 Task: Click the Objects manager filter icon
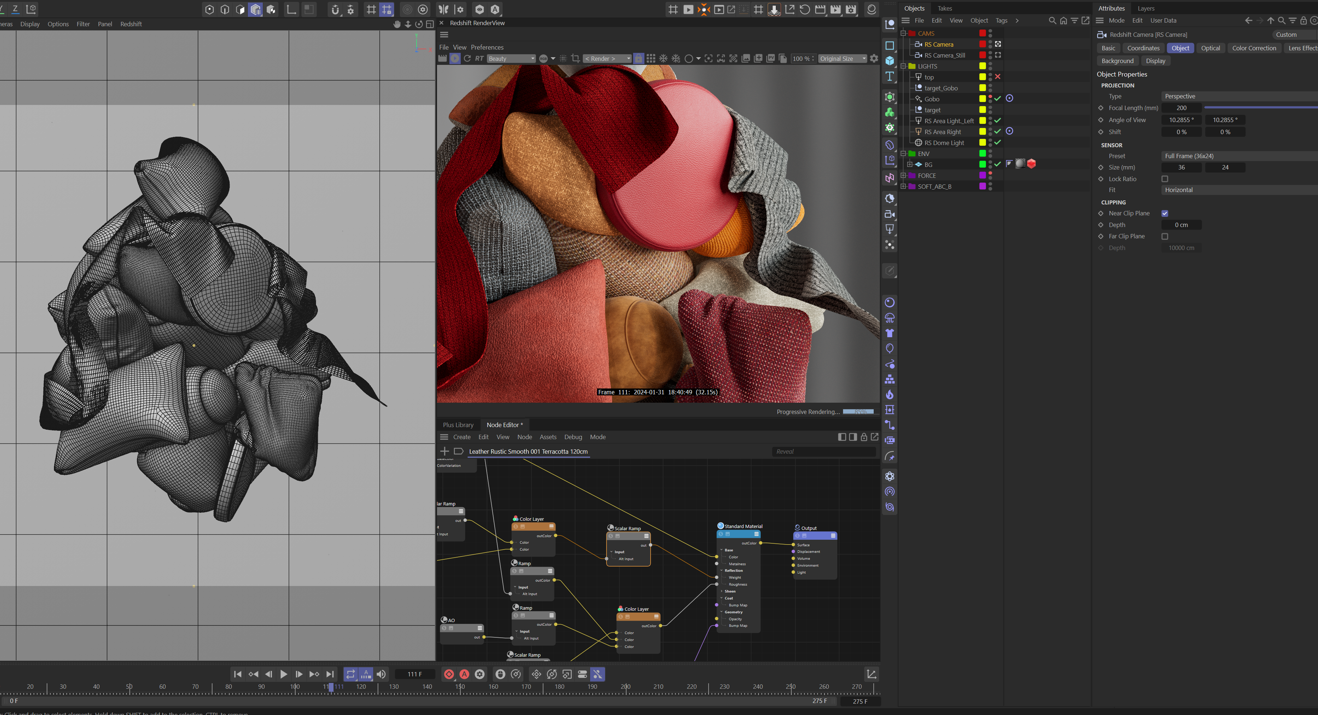pyautogui.click(x=1075, y=20)
